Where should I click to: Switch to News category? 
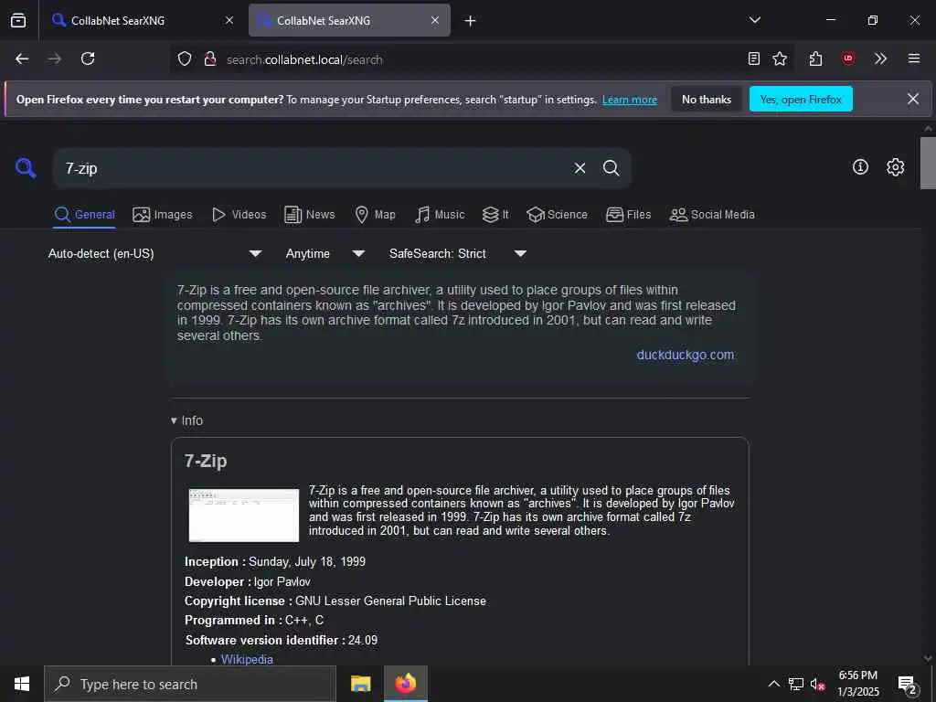(x=310, y=214)
